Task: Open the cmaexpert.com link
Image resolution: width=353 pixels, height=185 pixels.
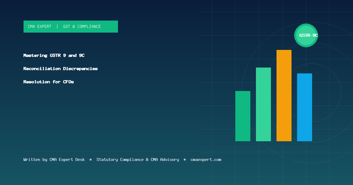Action: tap(206, 160)
